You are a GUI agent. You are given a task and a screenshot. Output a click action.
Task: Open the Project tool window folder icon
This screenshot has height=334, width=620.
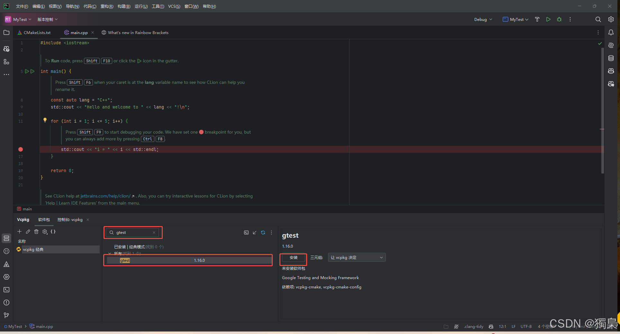point(6,32)
